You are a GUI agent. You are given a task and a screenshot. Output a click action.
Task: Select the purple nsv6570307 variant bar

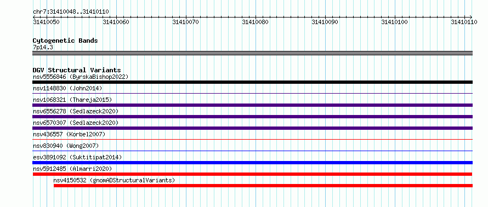[x=252, y=128]
